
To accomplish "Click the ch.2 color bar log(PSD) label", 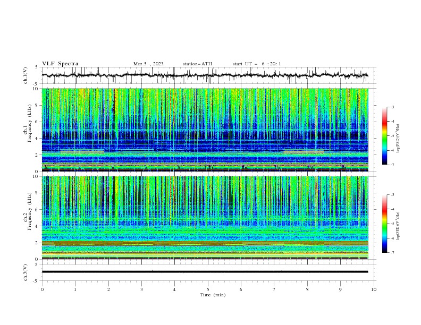I will (x=398, y=226).
